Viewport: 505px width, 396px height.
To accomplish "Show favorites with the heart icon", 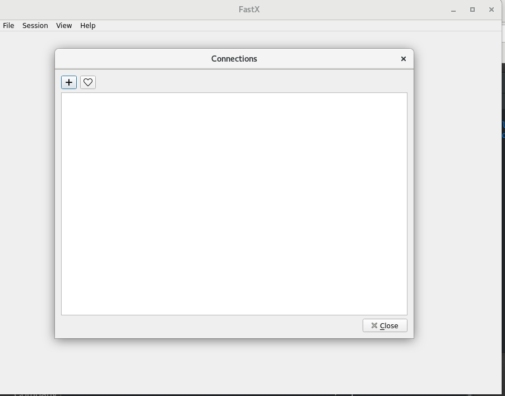I will coord(88,82).
